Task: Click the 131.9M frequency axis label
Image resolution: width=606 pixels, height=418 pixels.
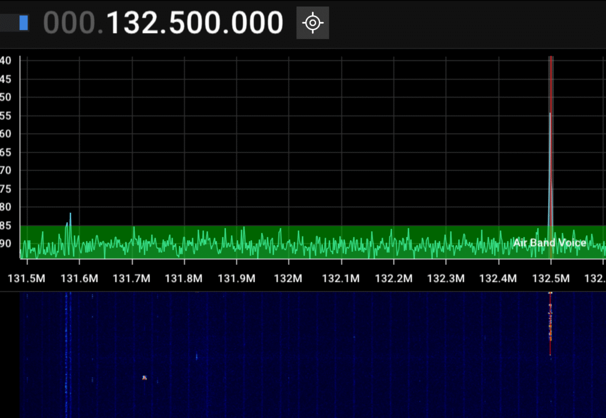Action: (x=236, y=278)
